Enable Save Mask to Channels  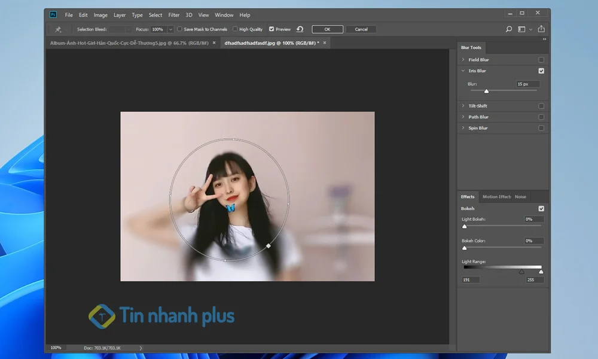pyautogui.click(x=179, y=29)
